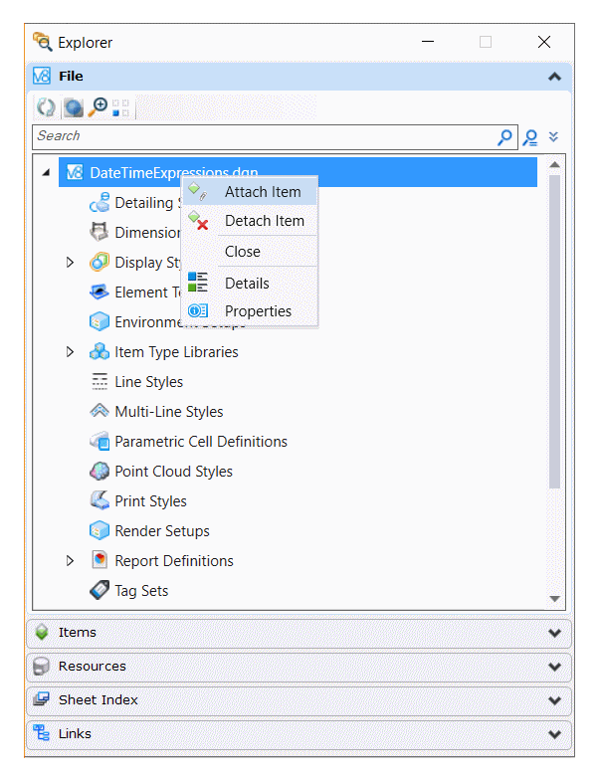Expand the Report Definitions node
The image size is (602, 779).
pyautogui.click(x=70, y=561)
